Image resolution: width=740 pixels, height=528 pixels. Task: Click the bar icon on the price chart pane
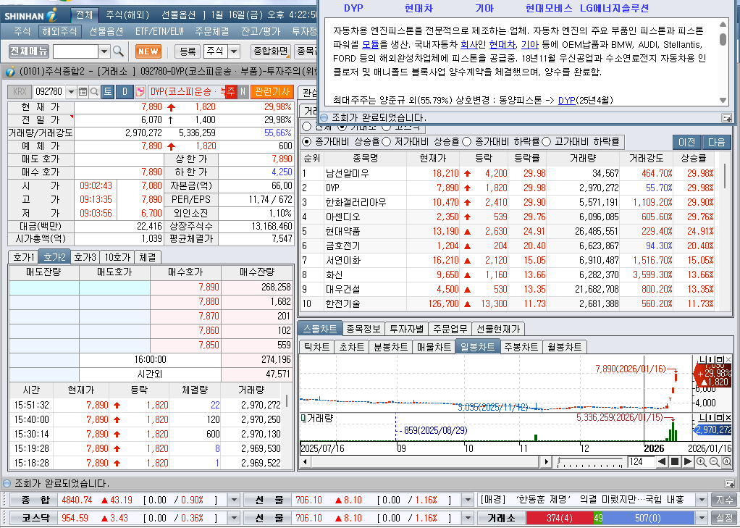pos(711,360)
